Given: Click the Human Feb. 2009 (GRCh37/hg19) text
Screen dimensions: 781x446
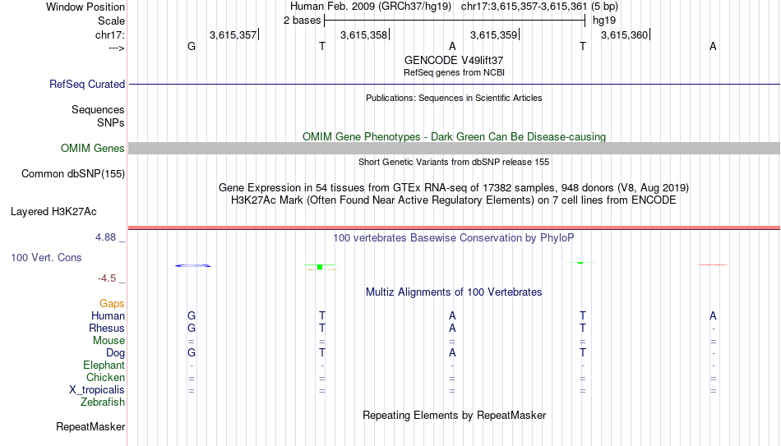Looking at the screenshot, I should pos(371,7).
